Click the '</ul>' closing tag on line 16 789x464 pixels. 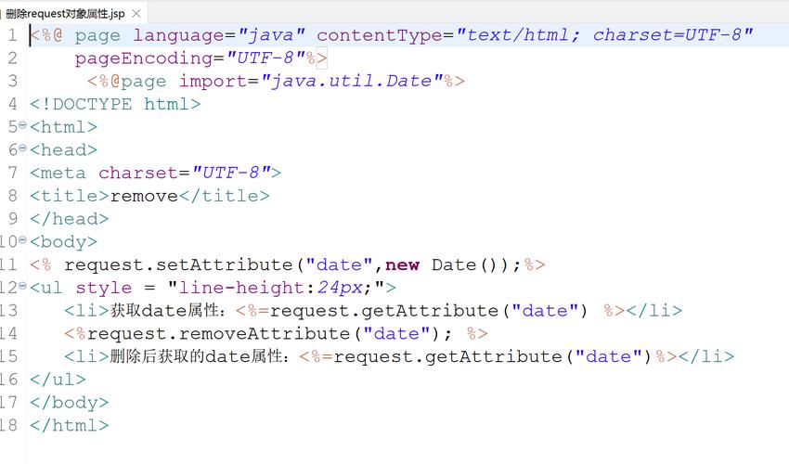(x=58, y=380)
